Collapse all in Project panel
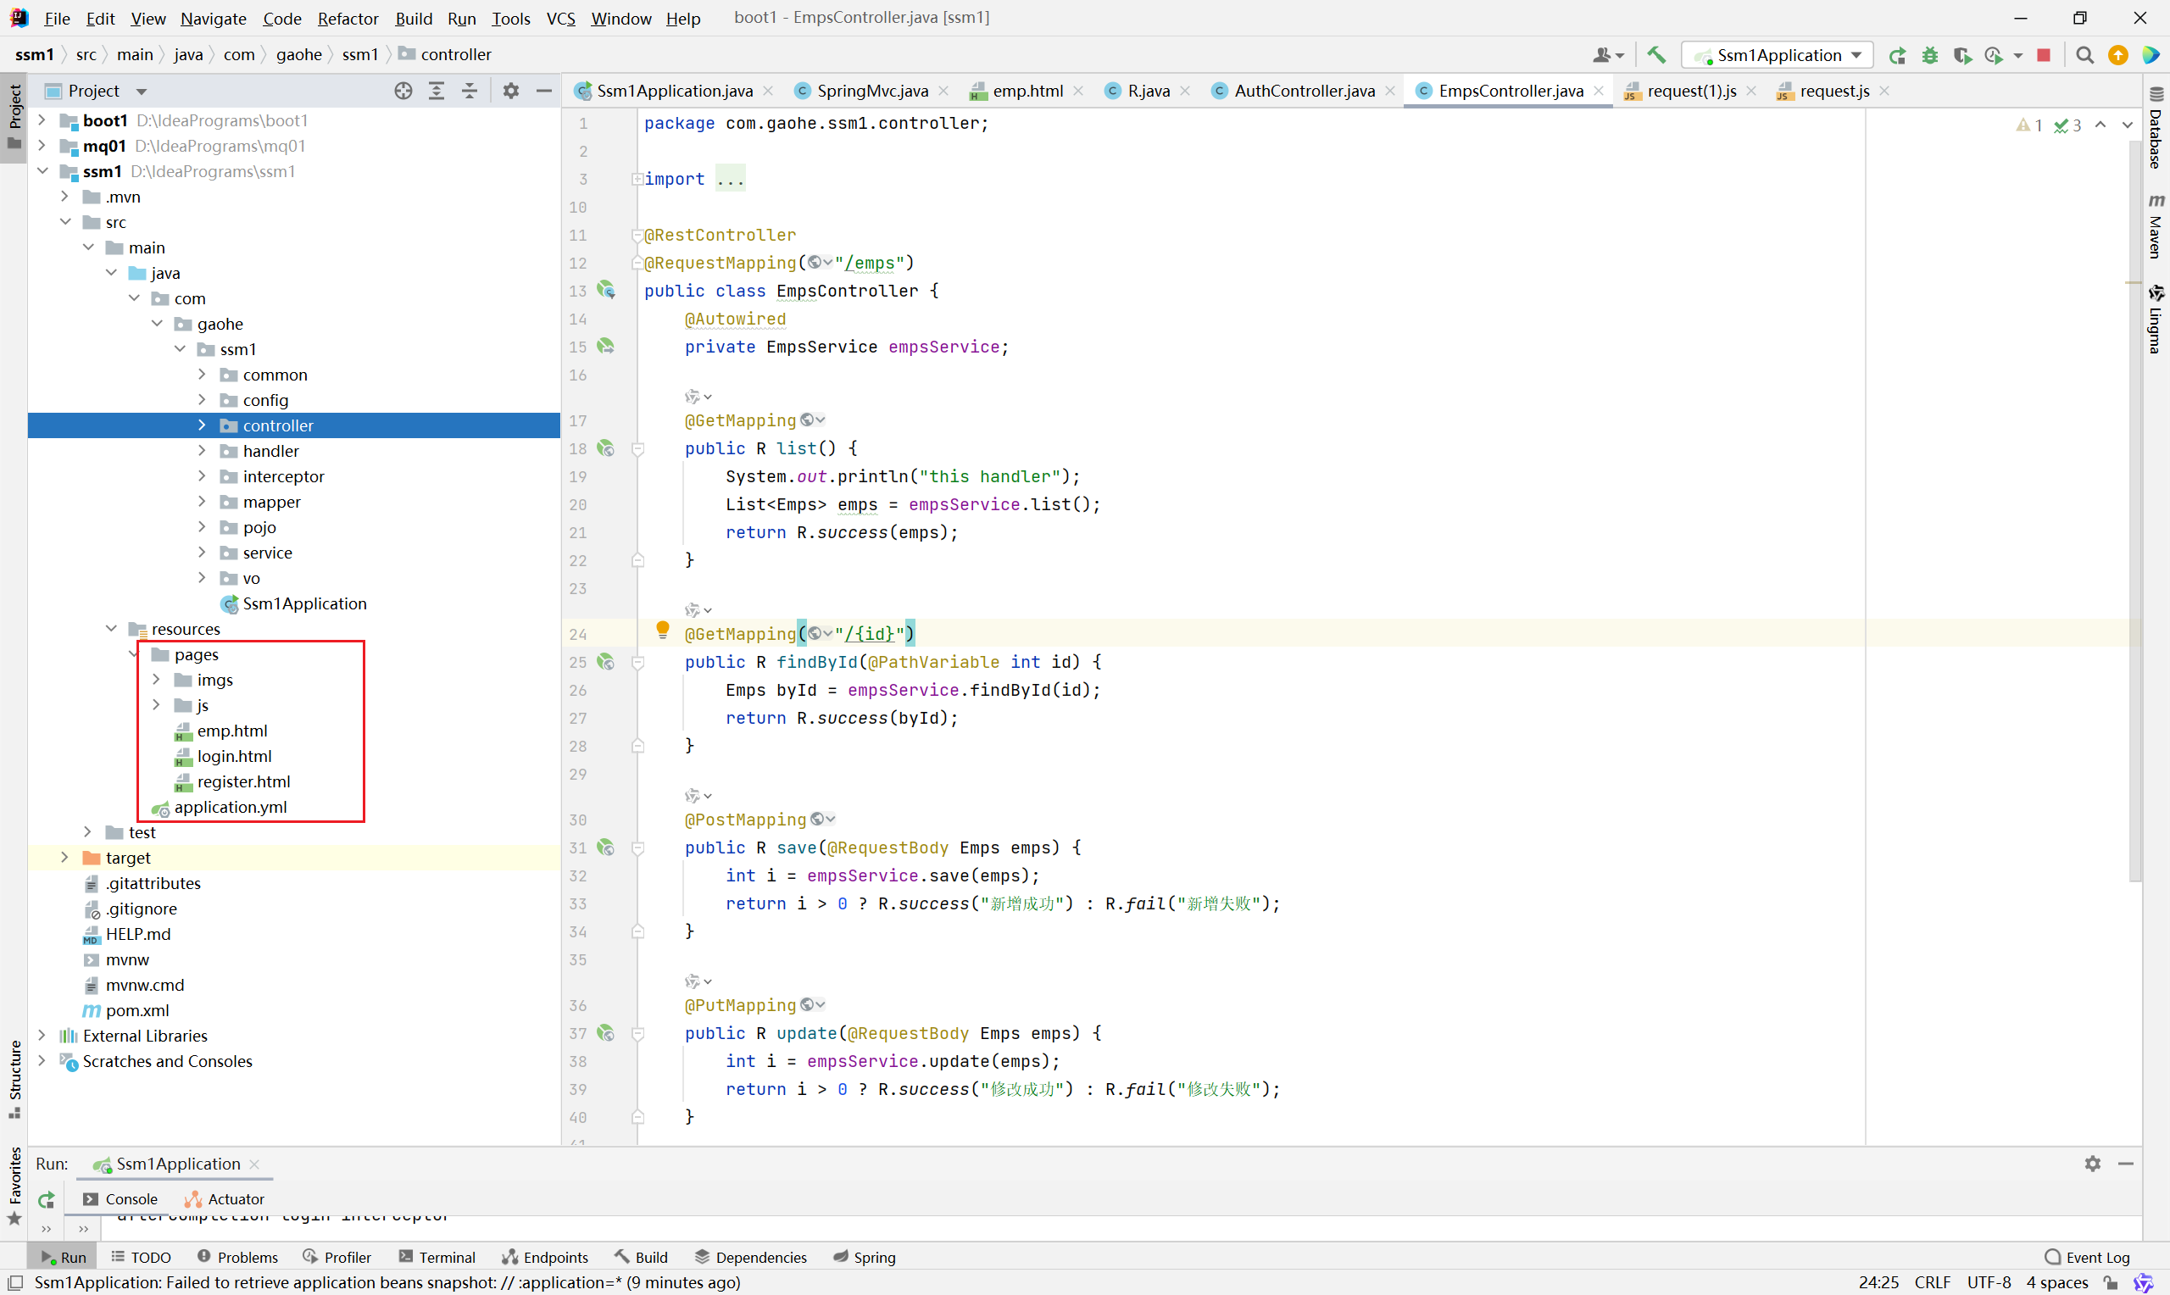Screen dimensions: 2170x1295 (x=470, y=91)
